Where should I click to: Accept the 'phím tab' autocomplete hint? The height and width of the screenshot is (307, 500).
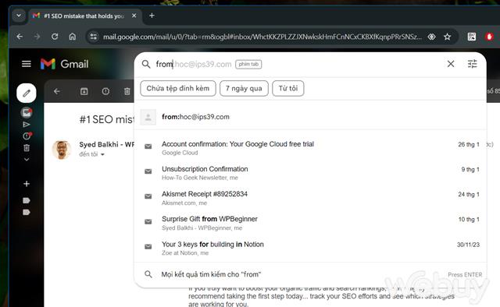248,64
